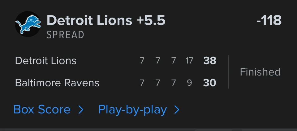The width and height of the screenshot is (297, 131).
Task: Click the chevron next to Play-by-play
Action: pyautogui.click(x=177, y=110)
